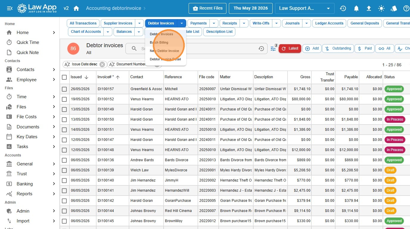Check the row for invoice DI100147
This screenshot has width=410, height=229.
[x=64, y=140]
